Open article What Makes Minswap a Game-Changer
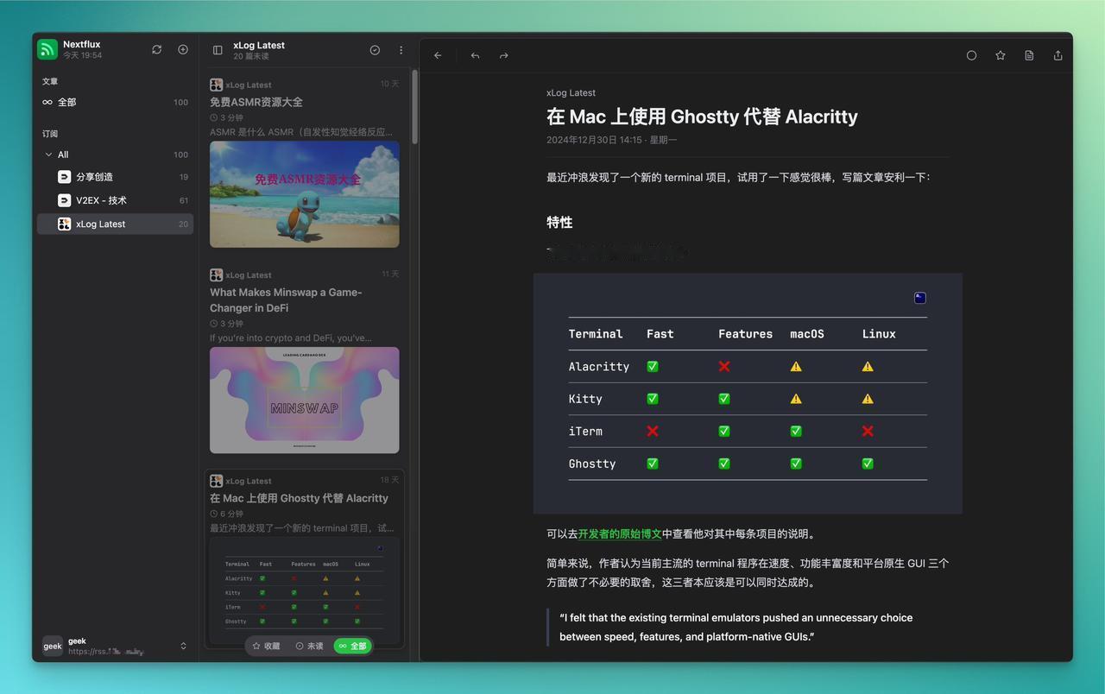1105x694 pixels. pos(286,300)
